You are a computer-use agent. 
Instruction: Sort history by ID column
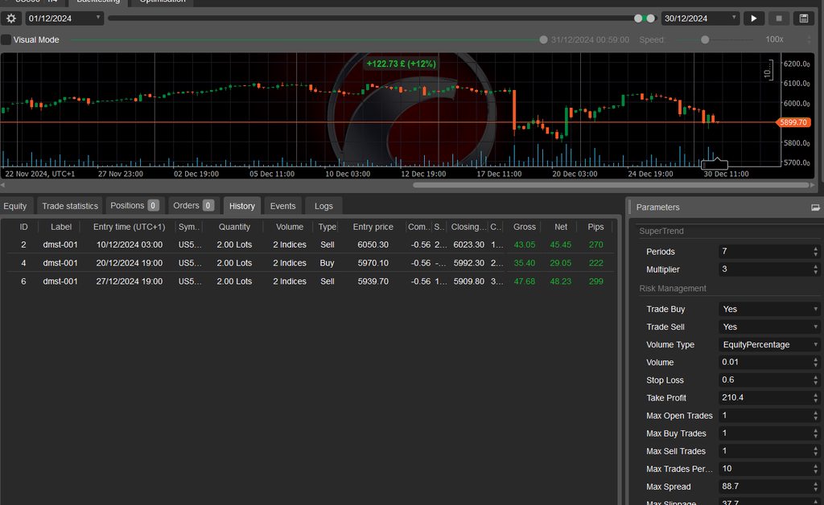click(23, 227)
